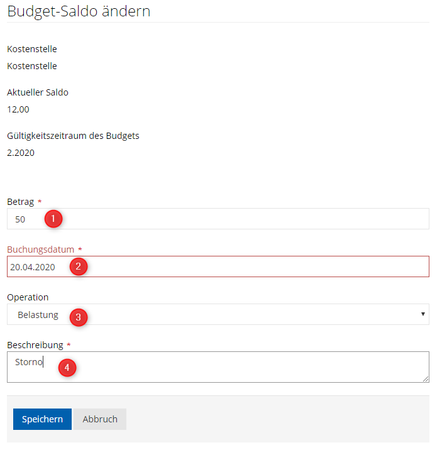Click the Betrag field label
447x450 pixels.
pos(20,202)
